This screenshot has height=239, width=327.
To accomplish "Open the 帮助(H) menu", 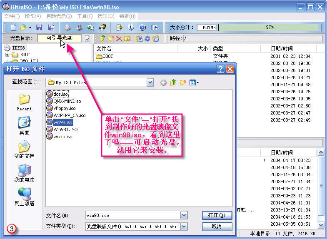I will [x=127, y=16].
